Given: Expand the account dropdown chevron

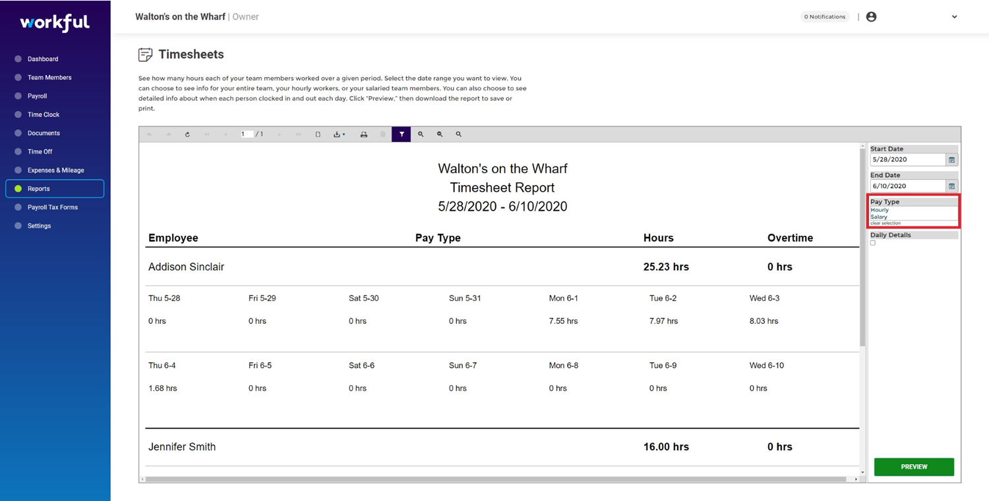Looking at the screenshot, I should 954,17.
